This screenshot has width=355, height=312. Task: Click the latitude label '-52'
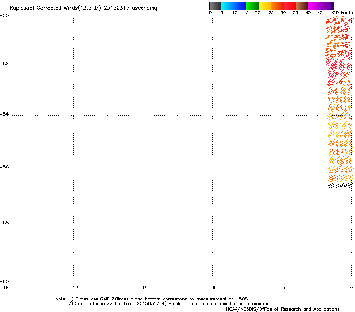(4, 64)
